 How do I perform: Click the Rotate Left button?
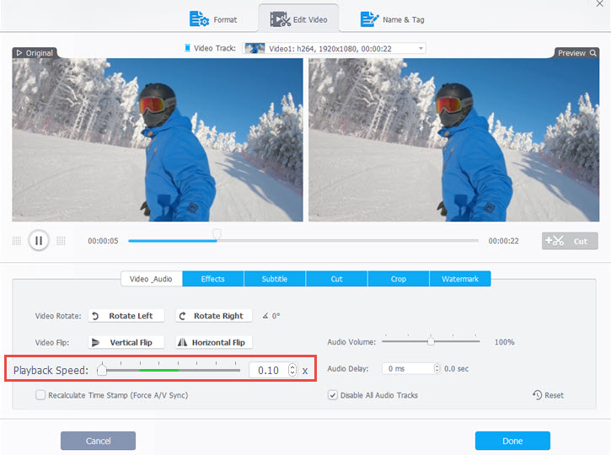tap(126, 316)
